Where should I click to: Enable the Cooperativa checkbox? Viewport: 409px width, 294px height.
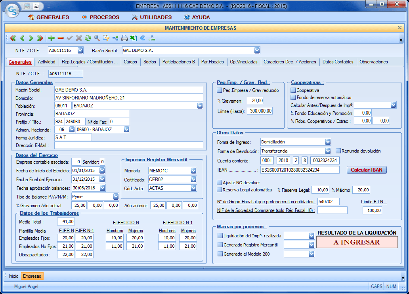[293, 90]
